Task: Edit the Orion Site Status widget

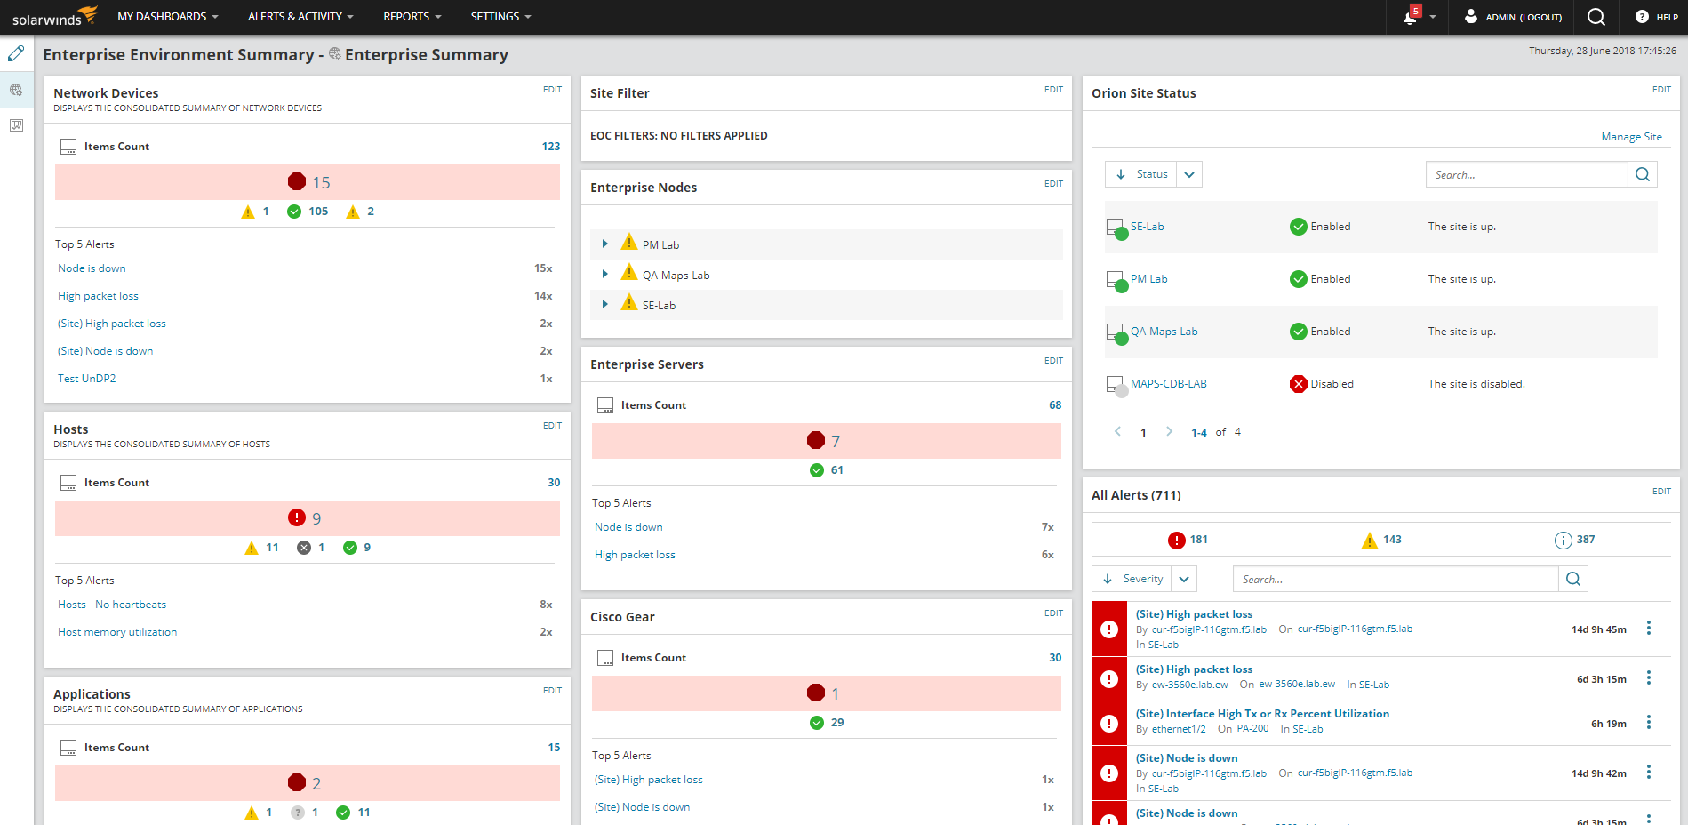Action: pos(1662,90)
